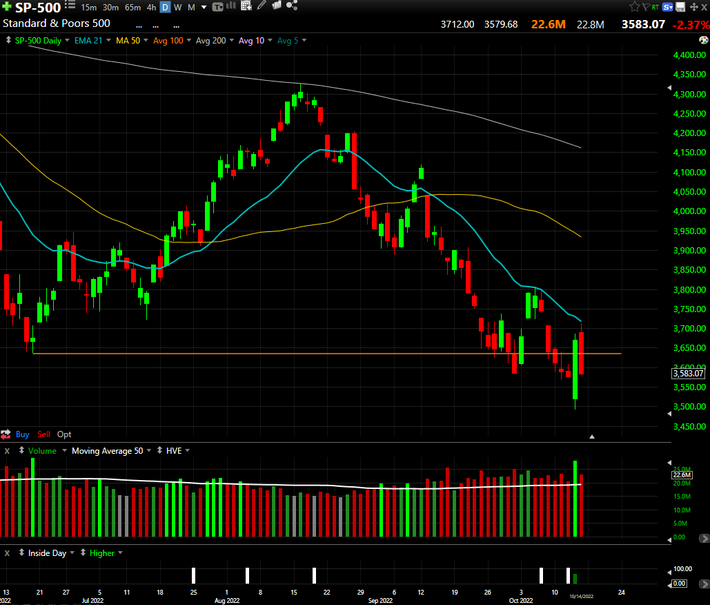
Task: Click the green plus add-symbol icon
Action: 6,7
